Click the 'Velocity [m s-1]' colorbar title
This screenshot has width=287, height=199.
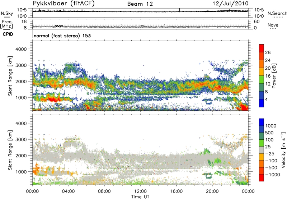pos(283,150)
